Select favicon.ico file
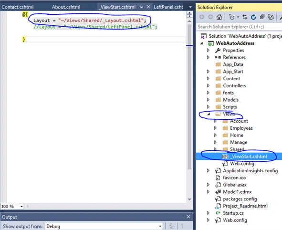 (234, 178)
